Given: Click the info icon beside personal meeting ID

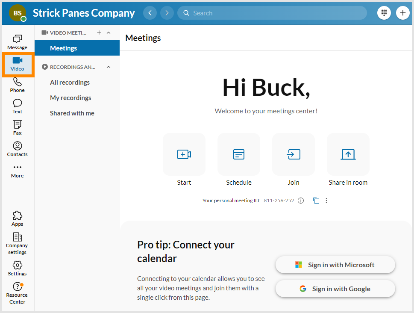Looking at the screenshot, I should [301, 200].
